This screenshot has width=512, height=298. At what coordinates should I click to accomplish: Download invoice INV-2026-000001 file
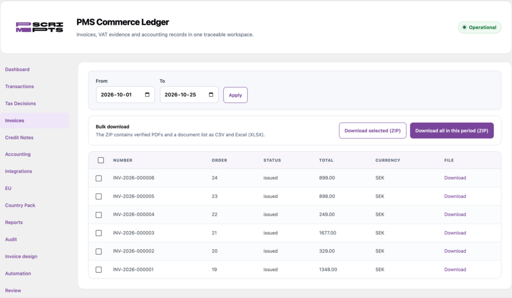tap(455, 269)
